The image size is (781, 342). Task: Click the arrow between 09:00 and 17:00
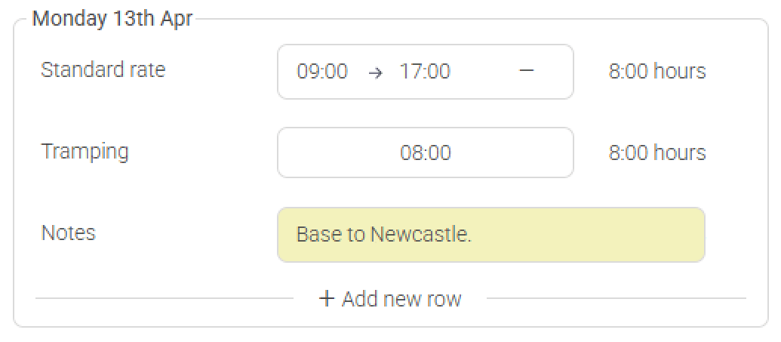point(374,72)
